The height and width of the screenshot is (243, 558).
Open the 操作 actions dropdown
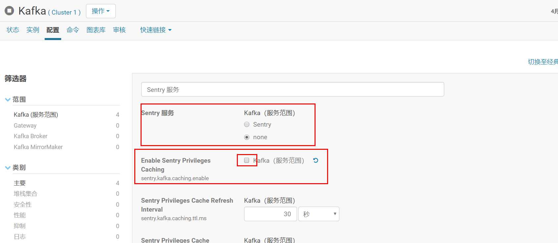point(101,11)
